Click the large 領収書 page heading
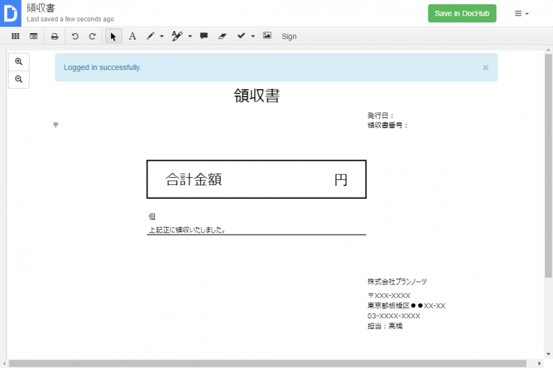 pyautogui.click(x=256, y=96)
